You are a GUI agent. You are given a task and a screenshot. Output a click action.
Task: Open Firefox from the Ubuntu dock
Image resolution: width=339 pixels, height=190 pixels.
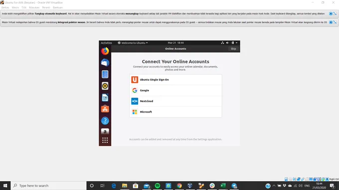(x=105, y=51)
